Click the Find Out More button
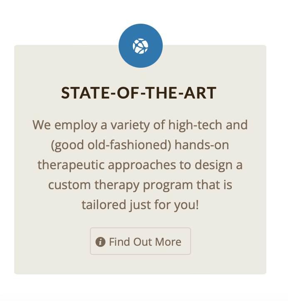Viewport: 288px width, 301px height. tap(140, 241)
